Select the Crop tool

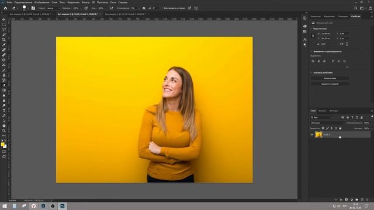4,40
